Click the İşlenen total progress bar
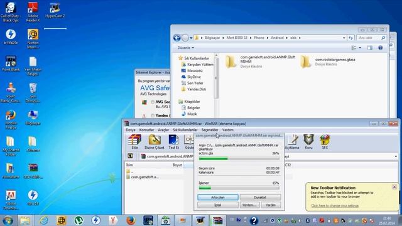This screenshot has width=402, height=226. [239, 188]
